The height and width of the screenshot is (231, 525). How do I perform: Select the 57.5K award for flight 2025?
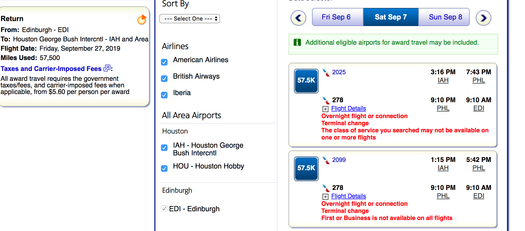pos(306,81)
